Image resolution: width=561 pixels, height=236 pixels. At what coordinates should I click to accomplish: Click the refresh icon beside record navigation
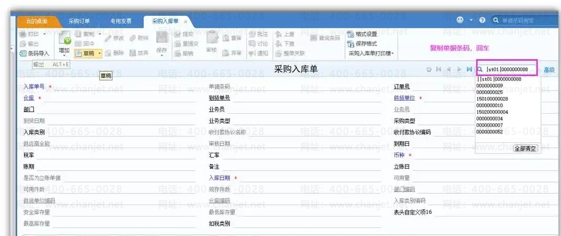click(x=429, y=69)
